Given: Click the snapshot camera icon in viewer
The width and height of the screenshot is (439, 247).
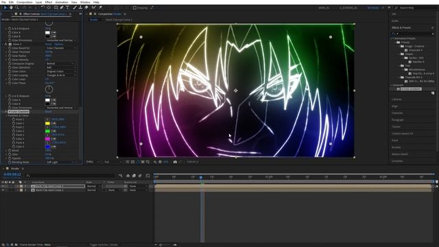Looking at the screenshot, I should click(x=175, y=162).
